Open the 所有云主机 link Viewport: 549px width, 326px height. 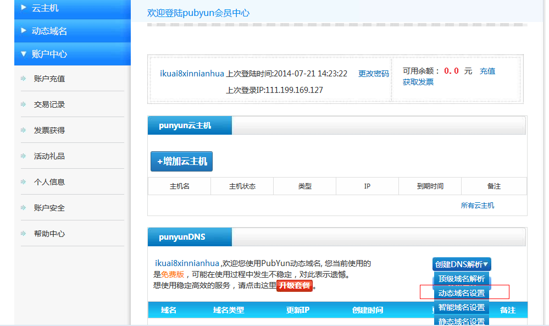pos(478,206)
